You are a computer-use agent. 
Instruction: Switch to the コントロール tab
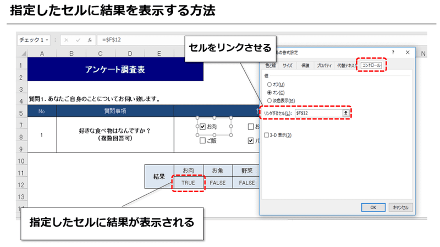[371, 65]
